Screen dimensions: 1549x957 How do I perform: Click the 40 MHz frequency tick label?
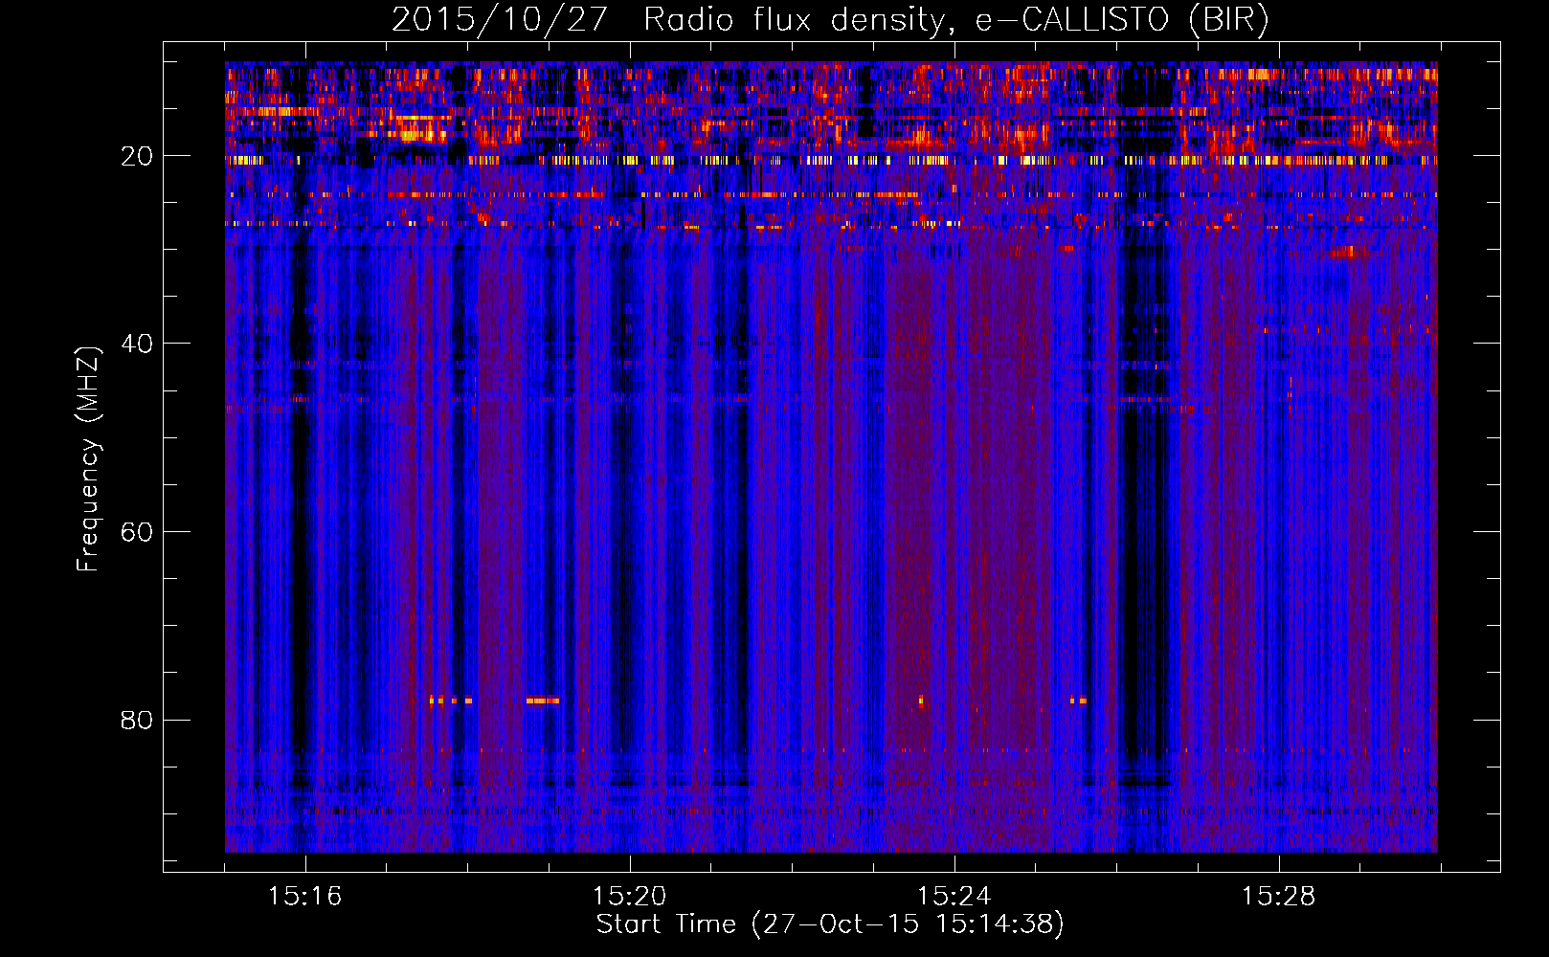138,344
